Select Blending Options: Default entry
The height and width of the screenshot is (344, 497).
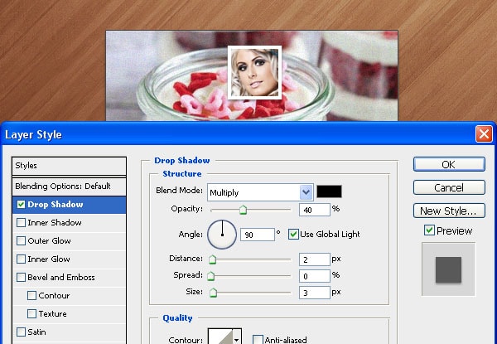pos(69,187)
